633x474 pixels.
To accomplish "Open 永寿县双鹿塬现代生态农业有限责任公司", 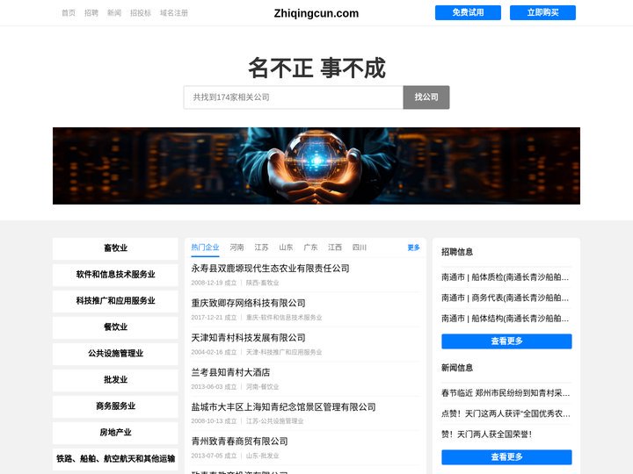I will pyautogui.click(x=270, y=269).
